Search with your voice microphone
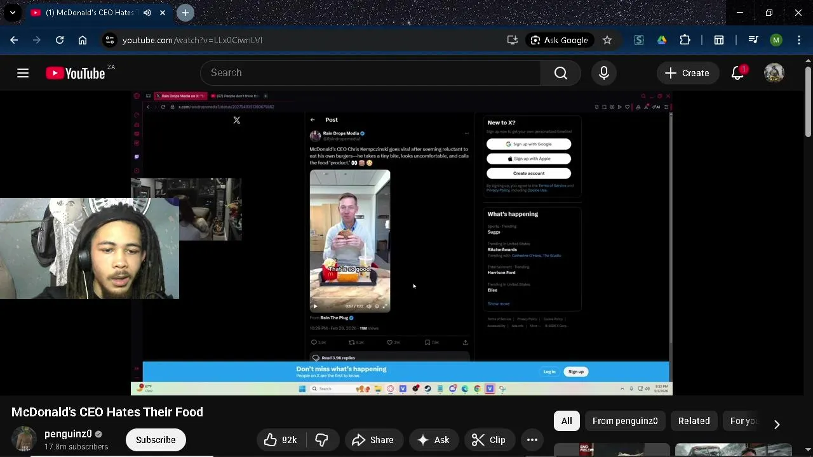 pos(604,72)
